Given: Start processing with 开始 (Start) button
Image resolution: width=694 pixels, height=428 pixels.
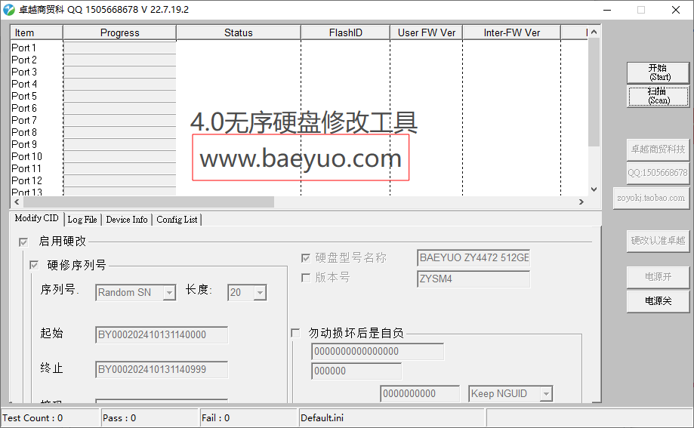Looking at the screenshot, I should click(x=659, y=72).
